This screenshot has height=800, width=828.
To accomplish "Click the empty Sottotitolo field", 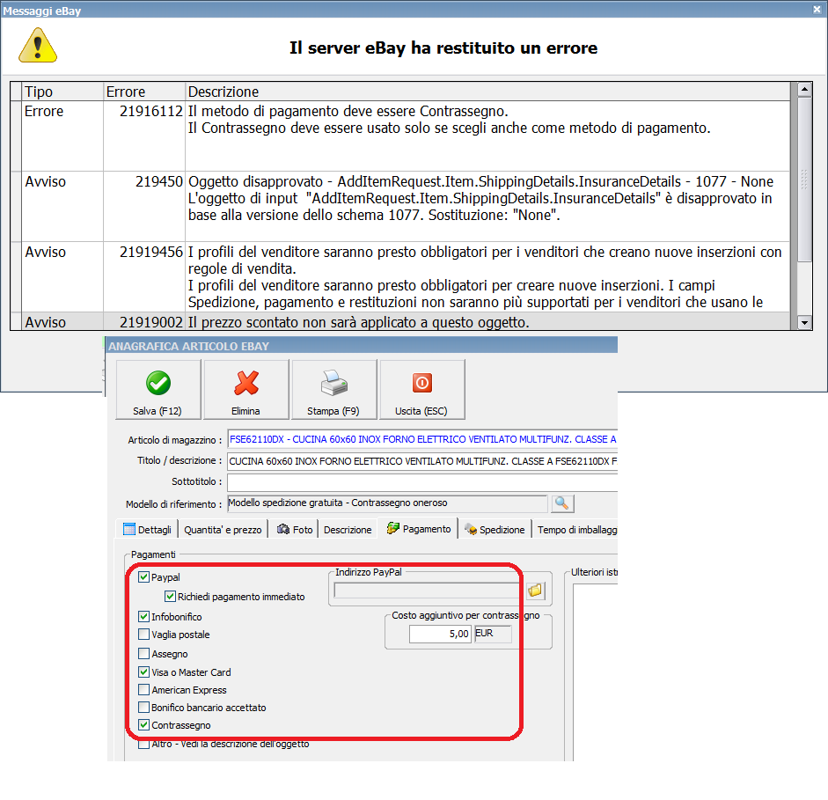I will (422, 482).
